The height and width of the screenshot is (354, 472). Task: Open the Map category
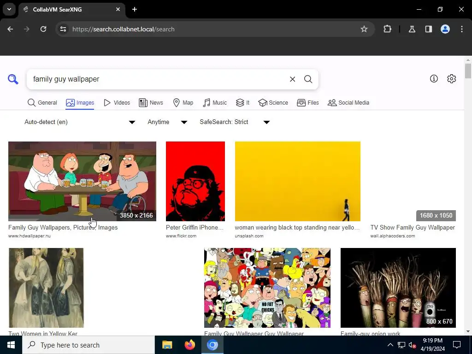pos(183,103)
